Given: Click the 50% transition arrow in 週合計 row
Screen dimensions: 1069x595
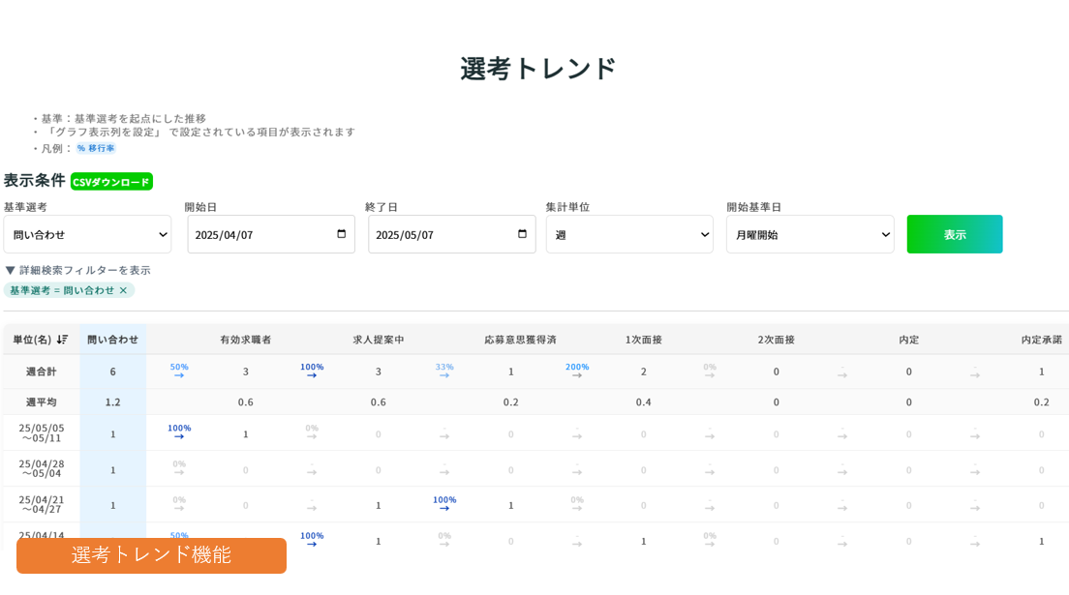Looking at the screenshot, I should (179, 375).
